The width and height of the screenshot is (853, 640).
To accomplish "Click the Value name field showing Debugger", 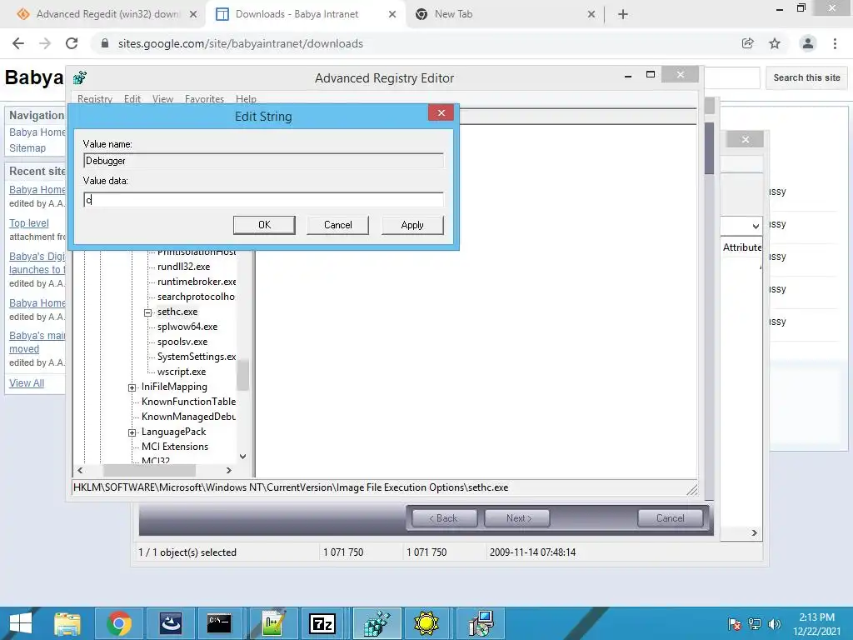I will pyautogui.click(x=264, y=161).
